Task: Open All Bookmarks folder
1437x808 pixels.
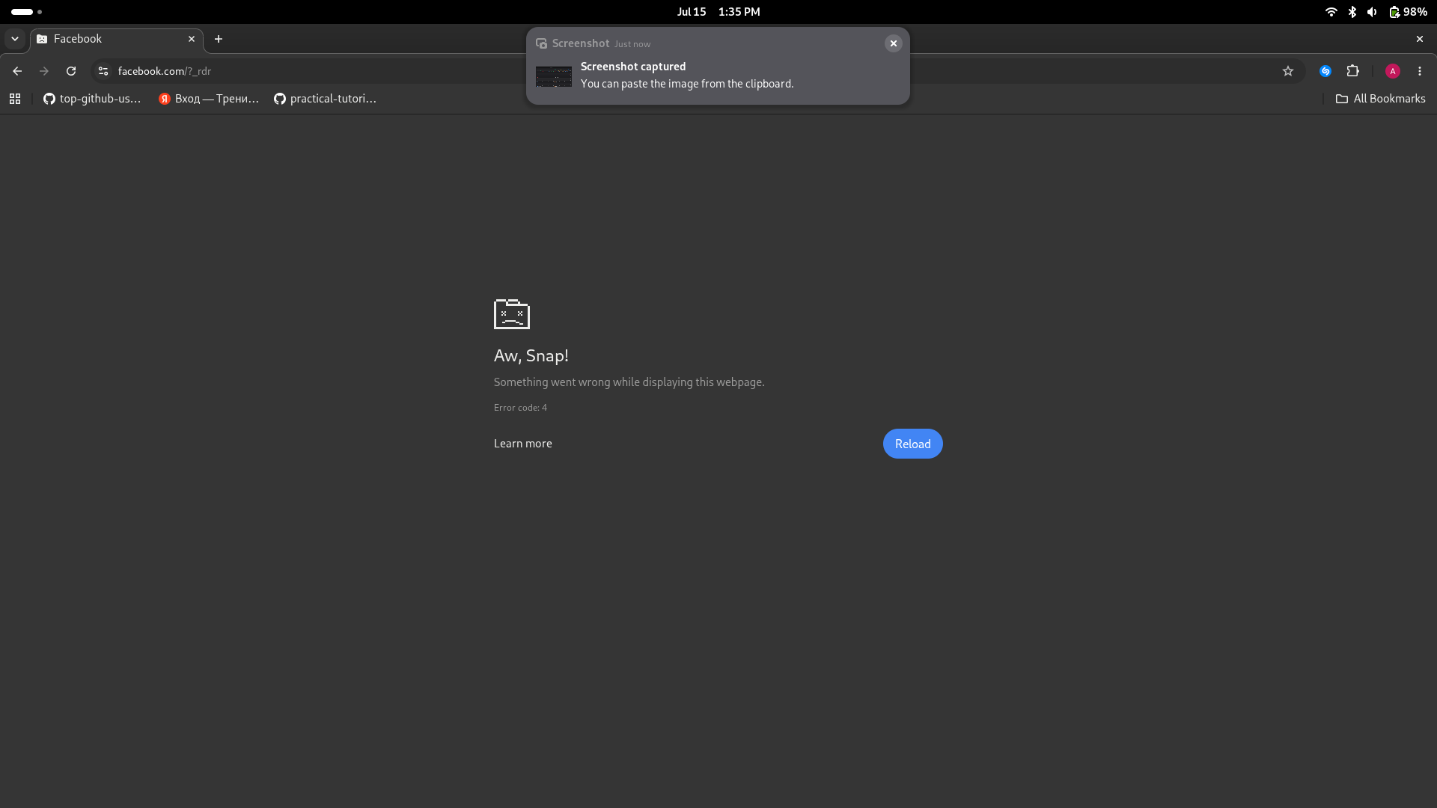Action: [1381, 99]
